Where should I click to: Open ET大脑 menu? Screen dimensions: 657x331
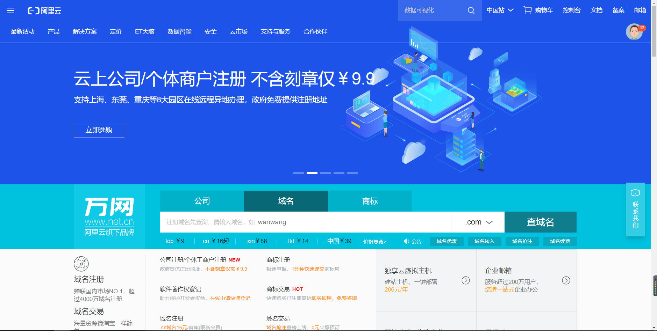pos(145,31)
